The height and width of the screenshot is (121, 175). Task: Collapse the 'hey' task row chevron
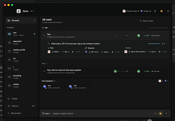point(44,36)
